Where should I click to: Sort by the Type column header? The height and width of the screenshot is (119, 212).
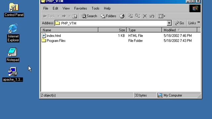pos(144,30)
